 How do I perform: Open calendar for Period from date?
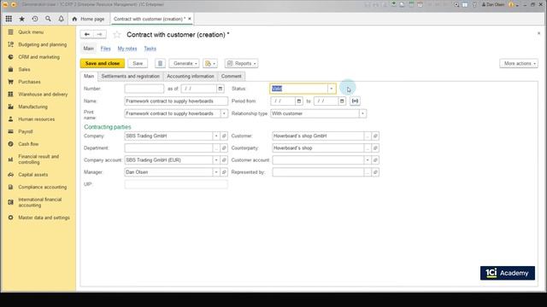(x=299, y=101)
